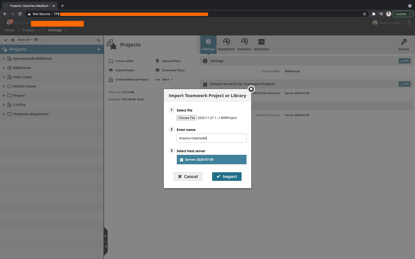Click the Choose File button
This screenshot has height=259, width=415.
(x=187, y=118)
